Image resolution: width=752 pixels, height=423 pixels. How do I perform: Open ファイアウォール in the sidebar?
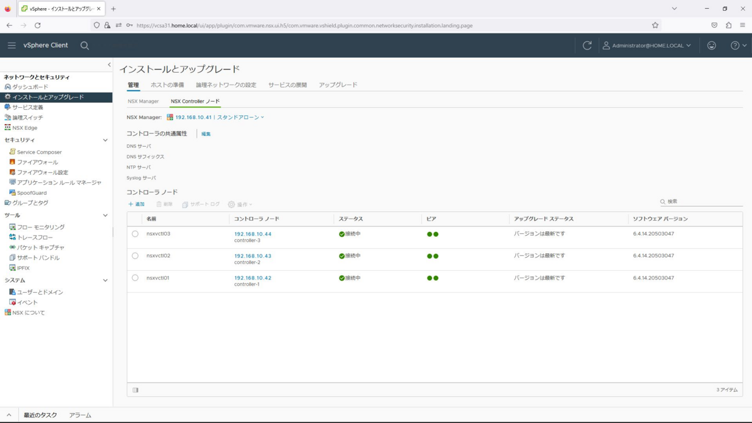pos(37,162)
